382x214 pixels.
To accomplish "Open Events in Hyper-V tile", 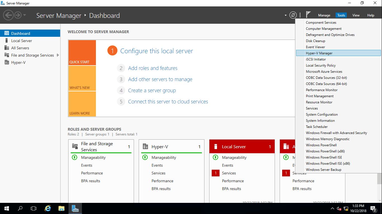I will tap(157, 165).
